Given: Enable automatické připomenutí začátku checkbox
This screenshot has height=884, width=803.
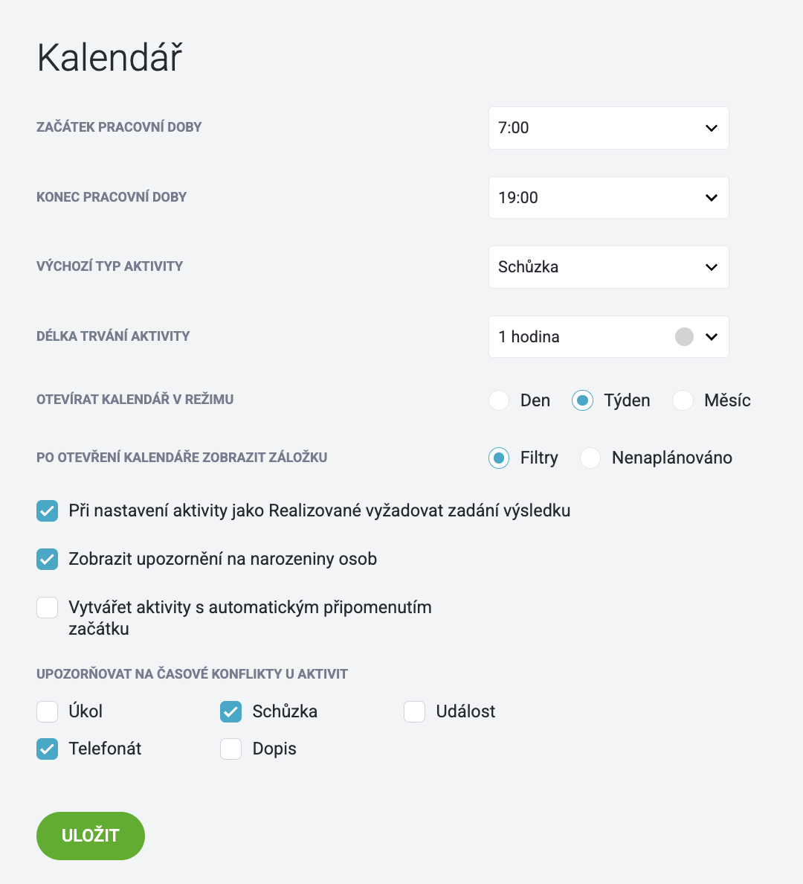Looking at the screenshot, I should pyautogui.click(x=48, y=608).
